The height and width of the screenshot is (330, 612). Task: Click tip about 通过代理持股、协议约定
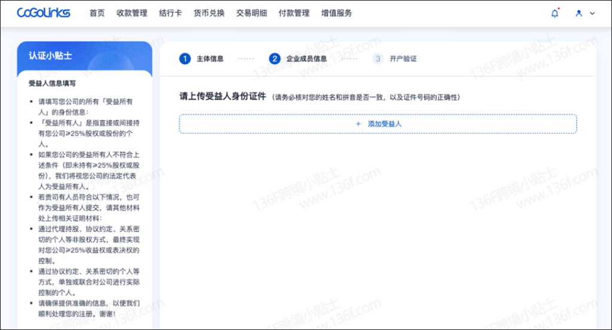pos(88,245)
